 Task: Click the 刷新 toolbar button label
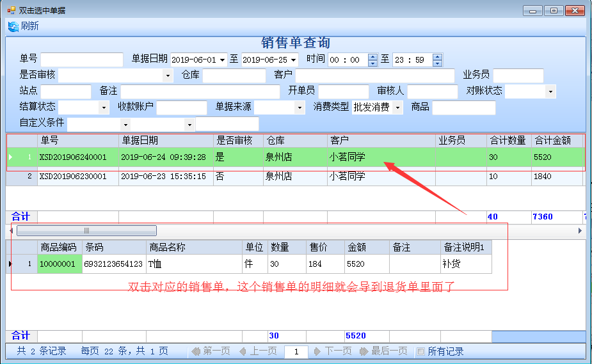tap(30, 26)
